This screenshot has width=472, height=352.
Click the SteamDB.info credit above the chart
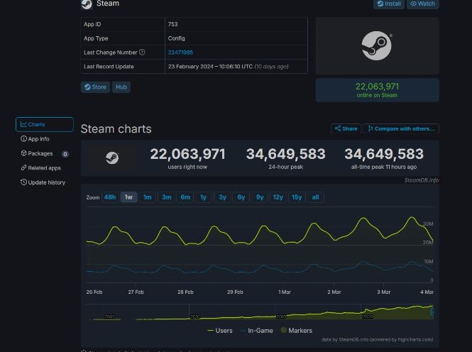[421, 180]
